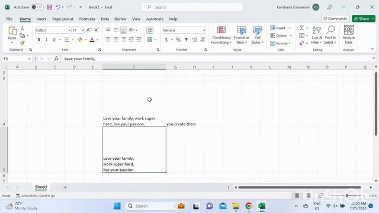Switch to the Page Layout tab
Screen dimensions: 379x213
pos(63,19)
